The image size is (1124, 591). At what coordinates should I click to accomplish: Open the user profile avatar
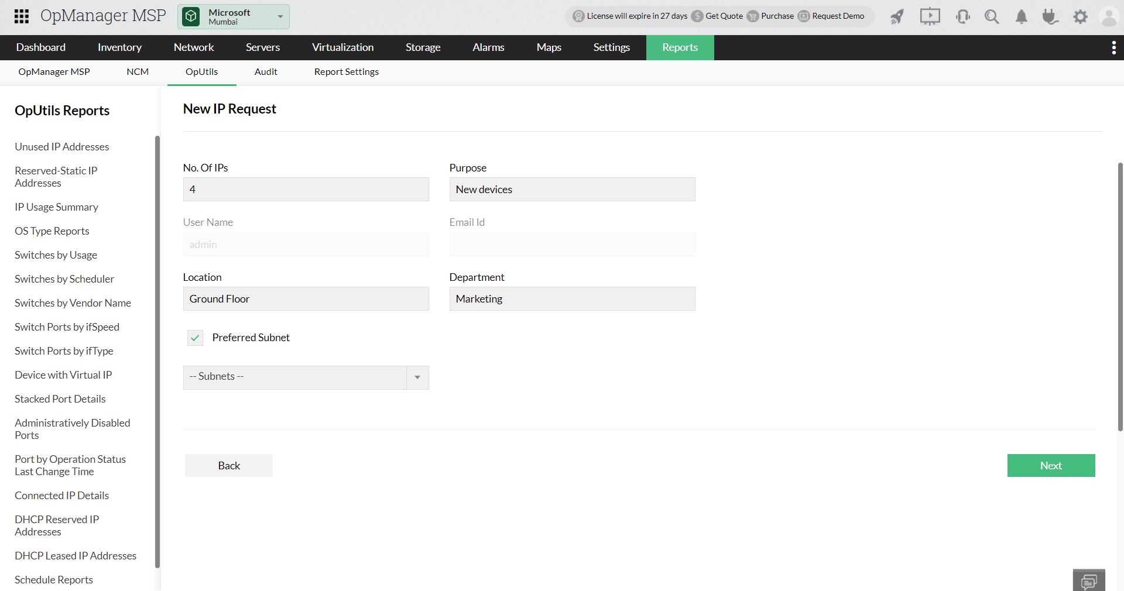click(1109, 16)
